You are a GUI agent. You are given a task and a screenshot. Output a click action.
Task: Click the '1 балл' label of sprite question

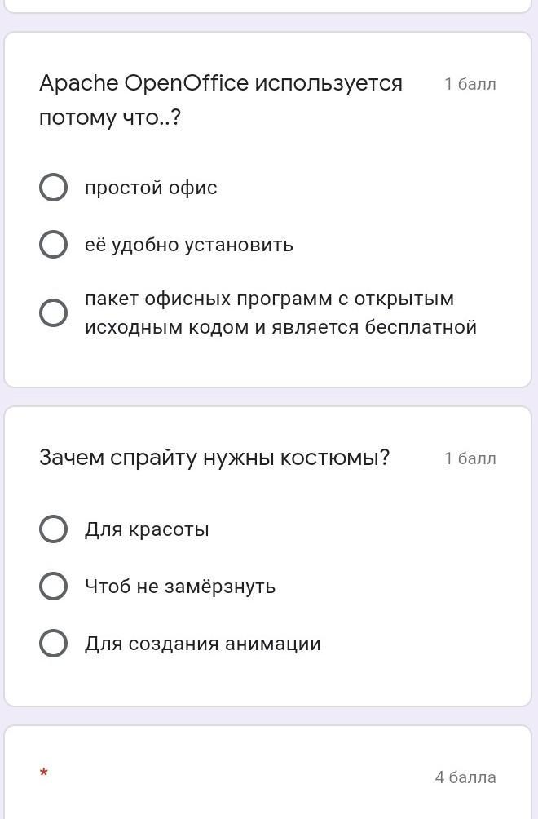coord(470,458)
